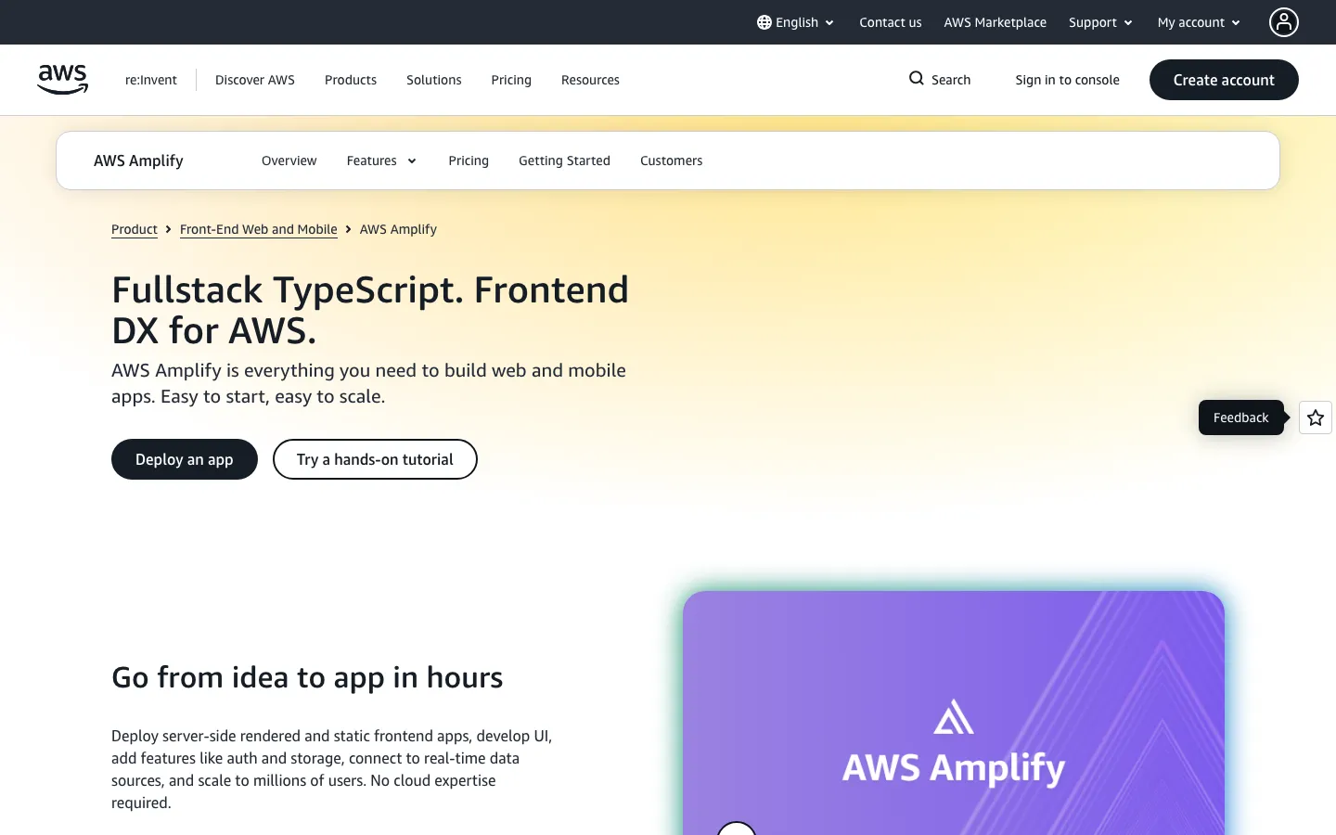Click Front-End Web and Mobile breadcrumb
This screenshot has width=1336, height=835.
(x=259, y=229)
